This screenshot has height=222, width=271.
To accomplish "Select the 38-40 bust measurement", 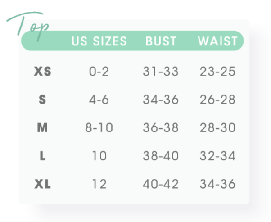I will point(161,156).
